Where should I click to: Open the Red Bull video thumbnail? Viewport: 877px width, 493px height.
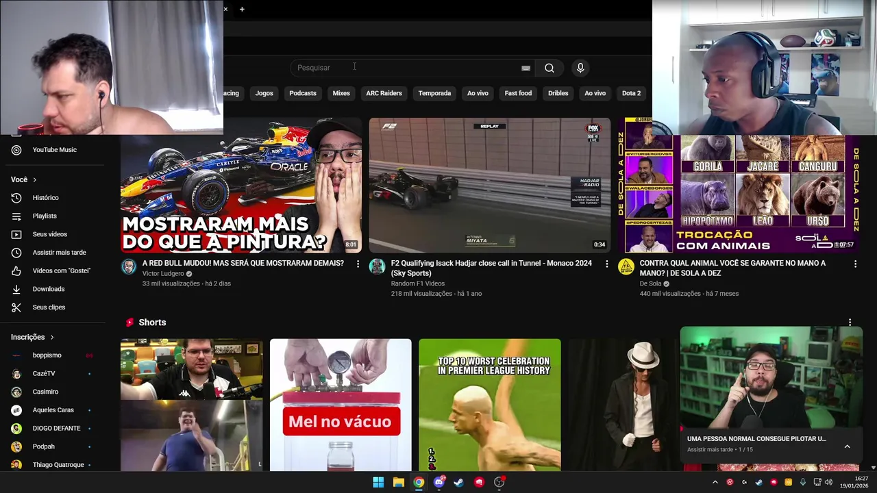point(241,185)
